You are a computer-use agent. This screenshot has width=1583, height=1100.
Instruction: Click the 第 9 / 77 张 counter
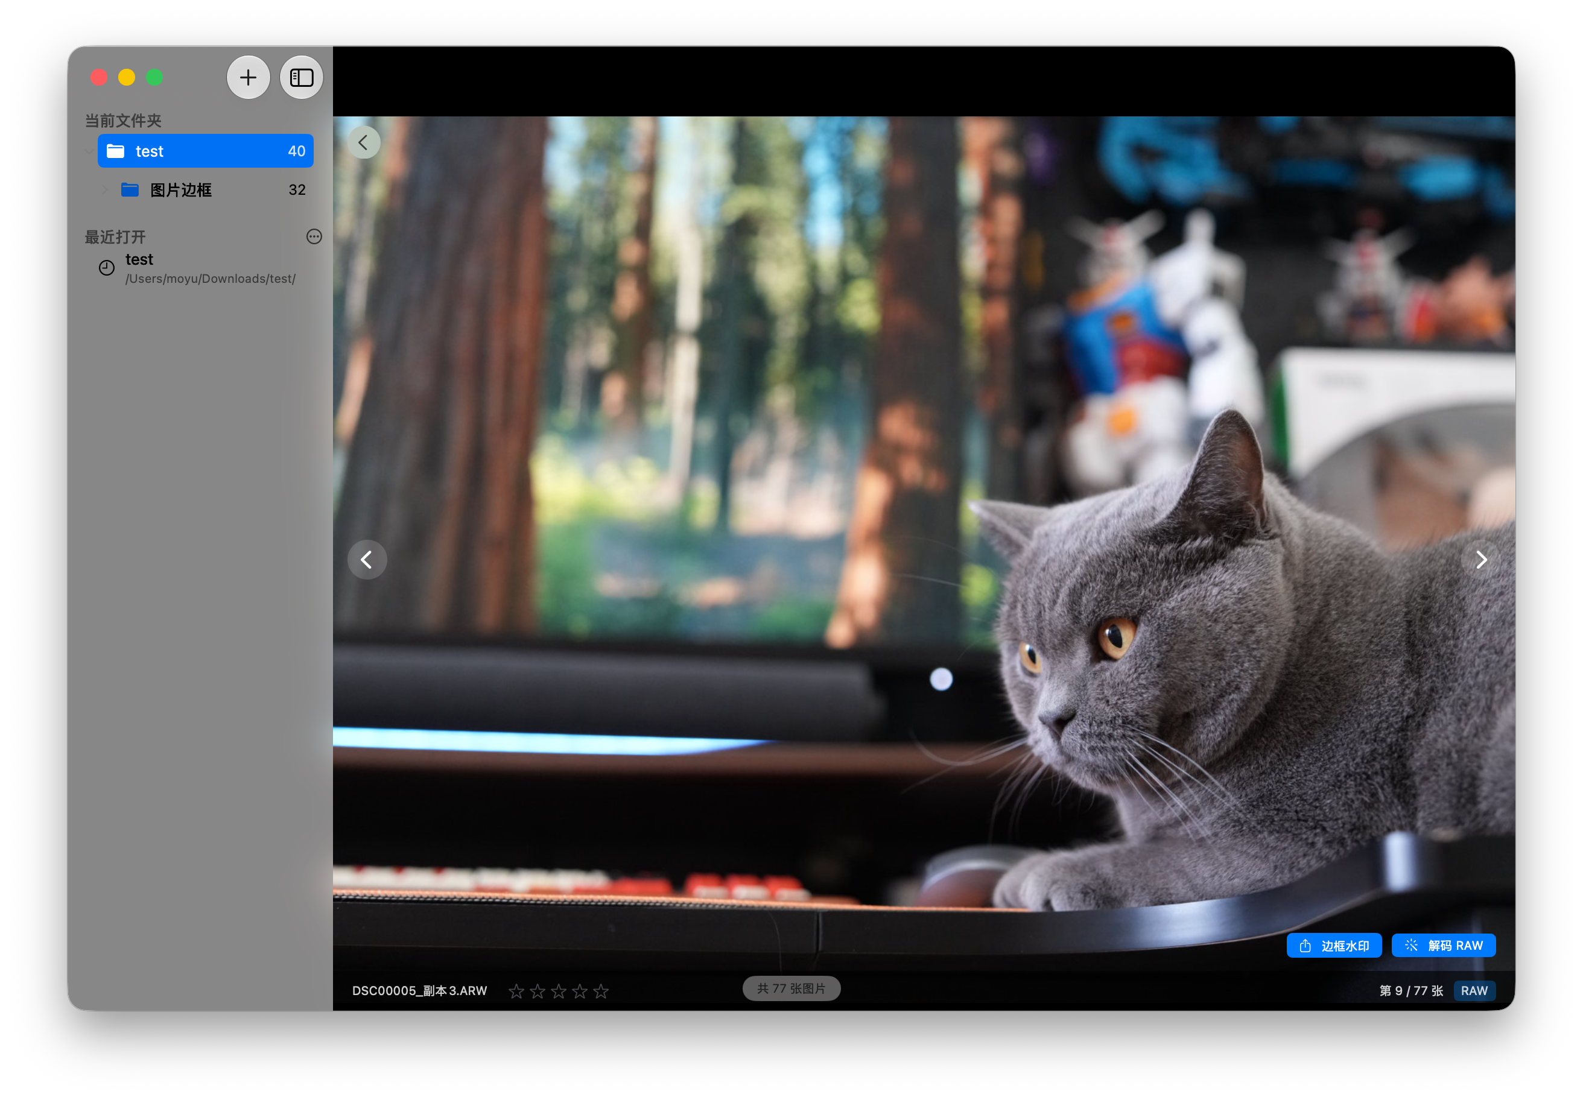pos(1410,990)
